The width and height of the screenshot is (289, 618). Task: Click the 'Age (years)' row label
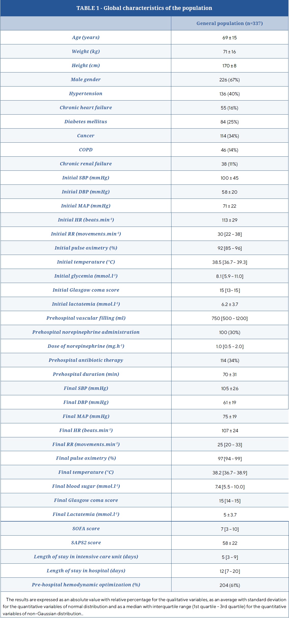(x=86, y=38)
